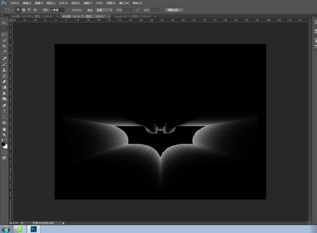Click the status bar icon next to zoom percentage
317x233 pixels.
[x=22, y=223]
